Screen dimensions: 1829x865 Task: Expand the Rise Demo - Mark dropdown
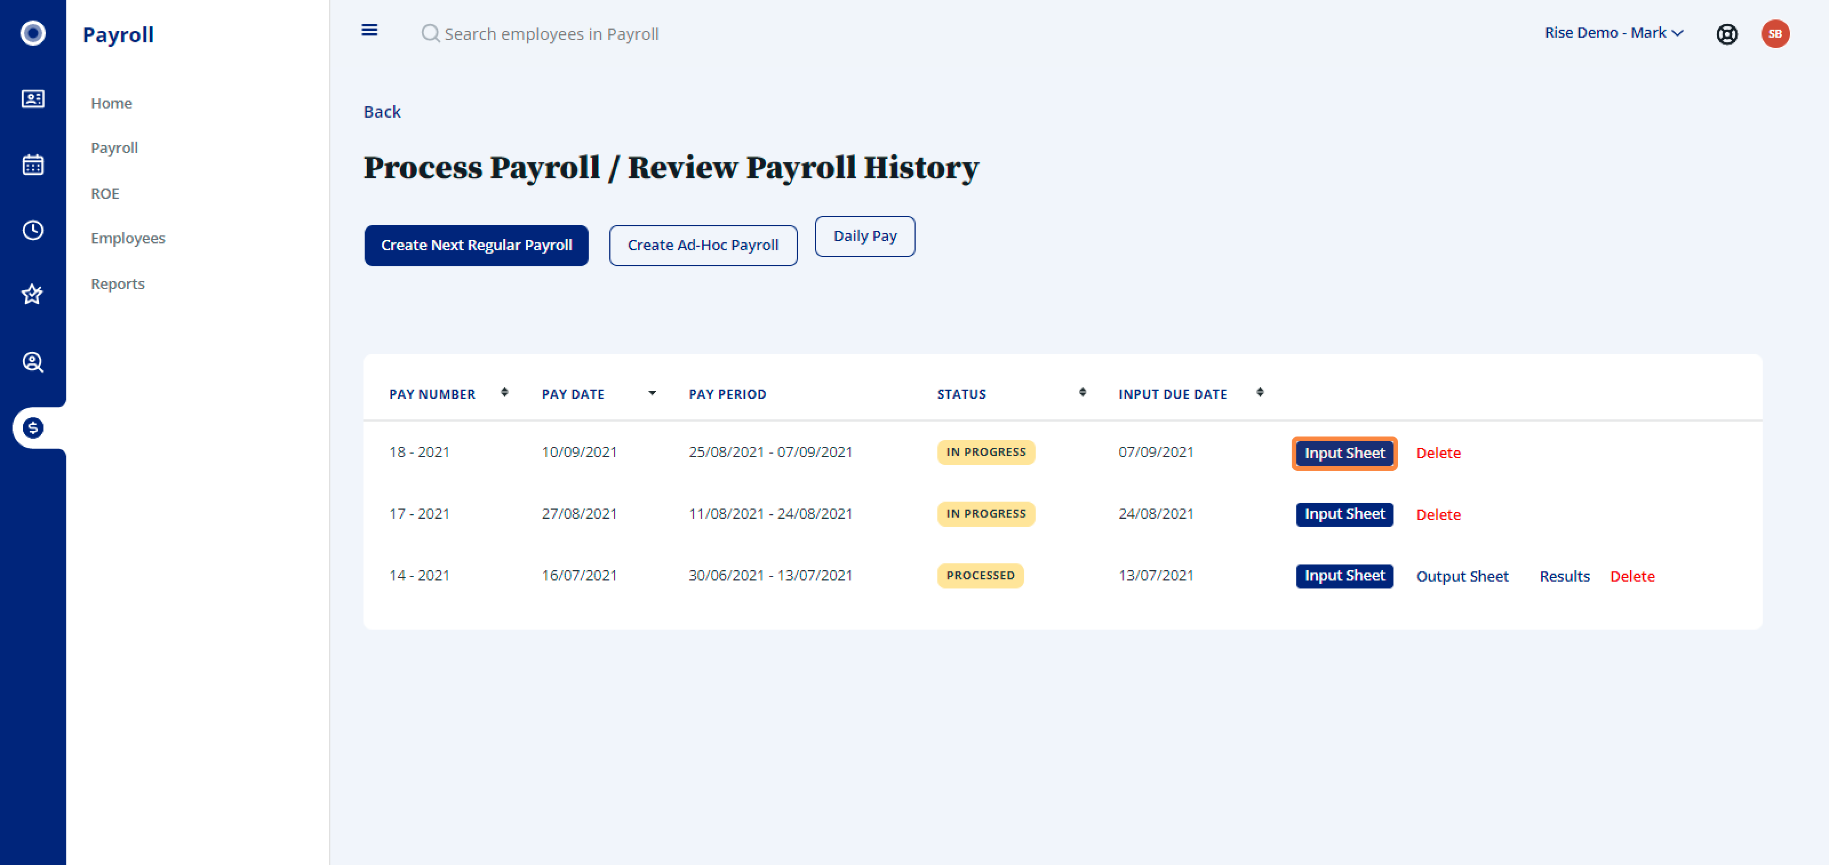coord(1613,33)
